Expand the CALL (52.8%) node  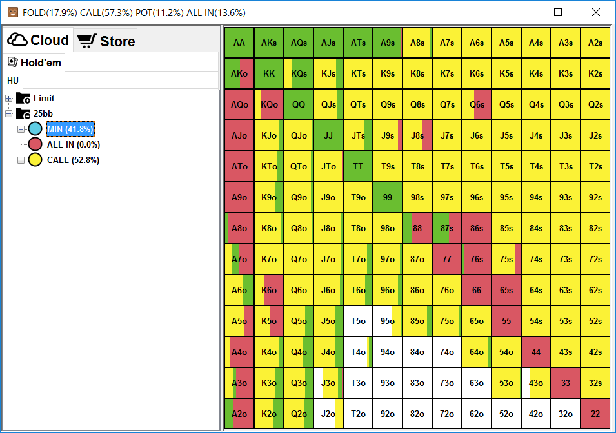(21, 160)
